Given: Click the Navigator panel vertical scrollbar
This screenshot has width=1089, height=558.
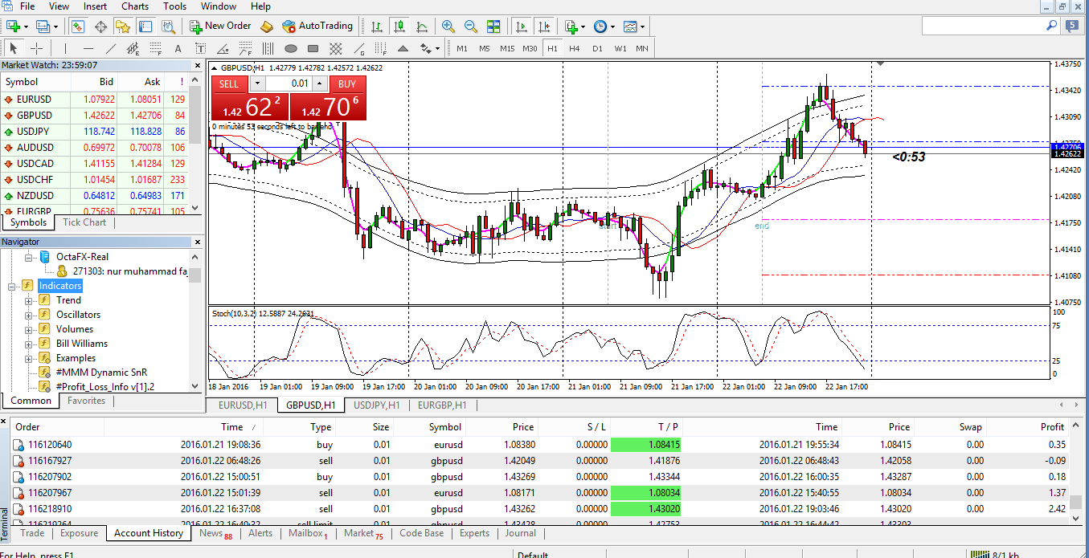Looking at the screenshot, I should coord(196,321).
